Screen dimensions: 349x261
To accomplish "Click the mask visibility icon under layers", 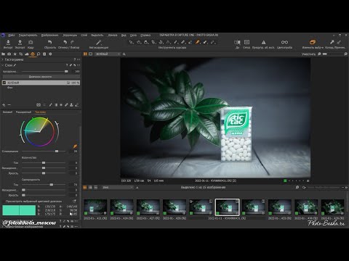I will point(39,105).
